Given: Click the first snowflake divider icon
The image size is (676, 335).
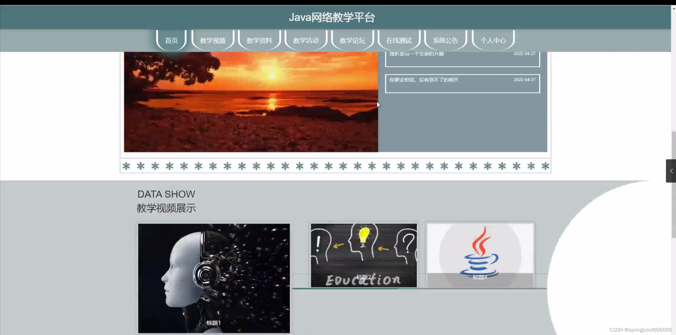Looking at the screenshot, I should coord(126,166).
